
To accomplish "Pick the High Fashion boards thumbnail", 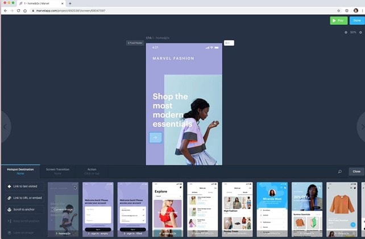I will [x=237, y=209].
